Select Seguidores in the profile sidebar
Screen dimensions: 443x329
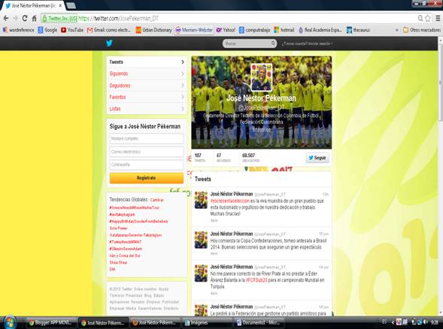pyautogui.click(x=147, y=86)
